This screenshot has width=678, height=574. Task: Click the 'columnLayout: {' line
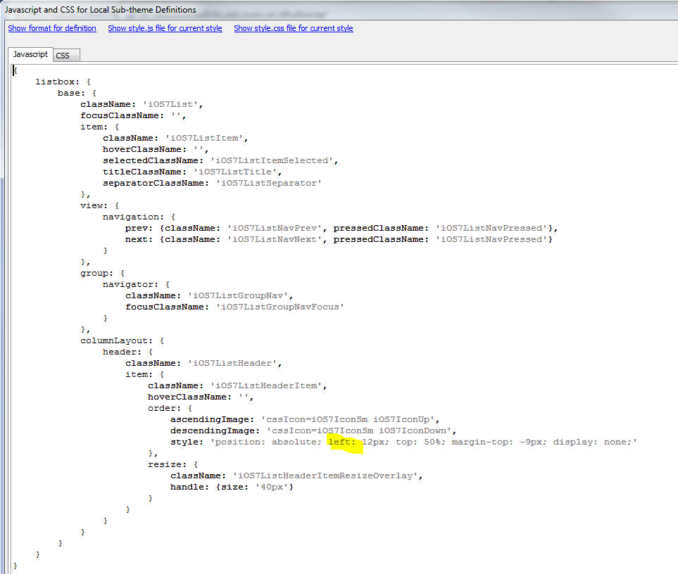pyautogui.click(x=123, y=340)
